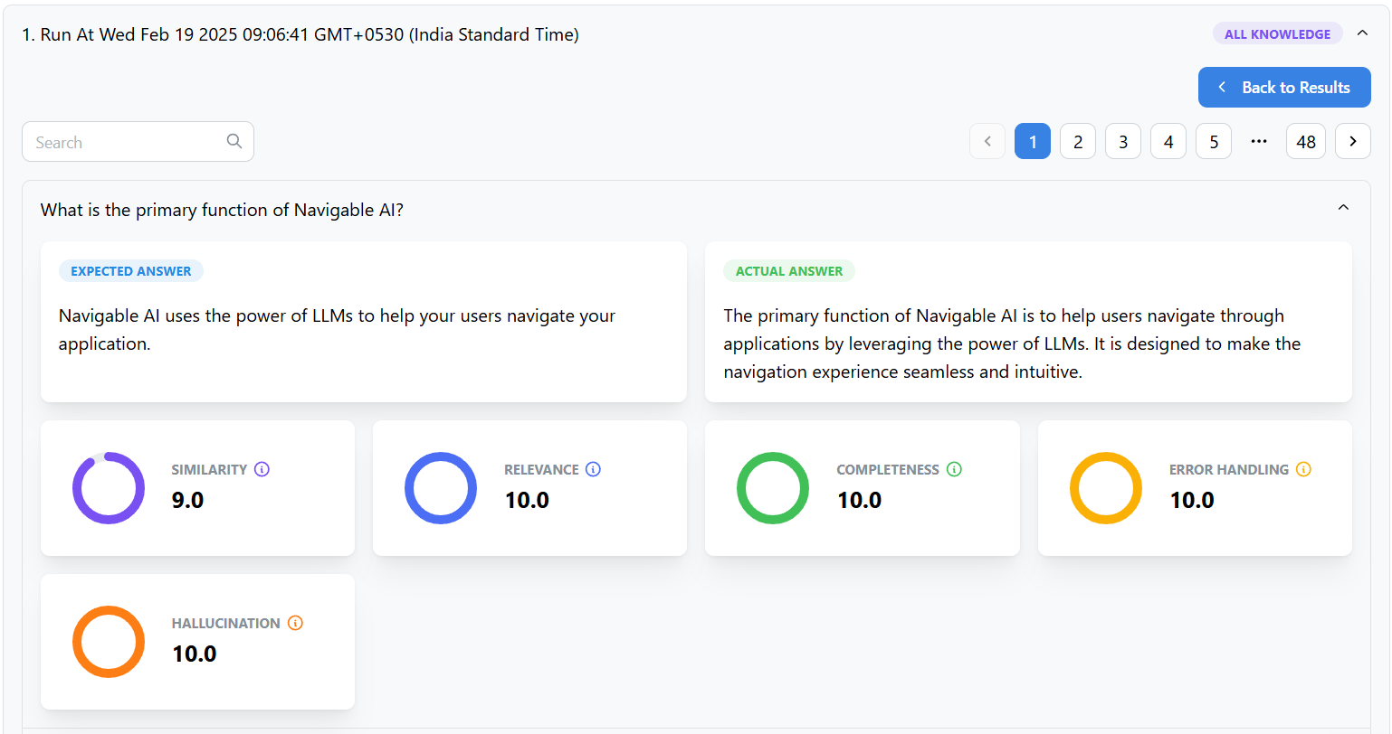This screenshot has width=1392, height=734.
Task: Click the EXPECTED ANSWER label
Action: [131, 271]
